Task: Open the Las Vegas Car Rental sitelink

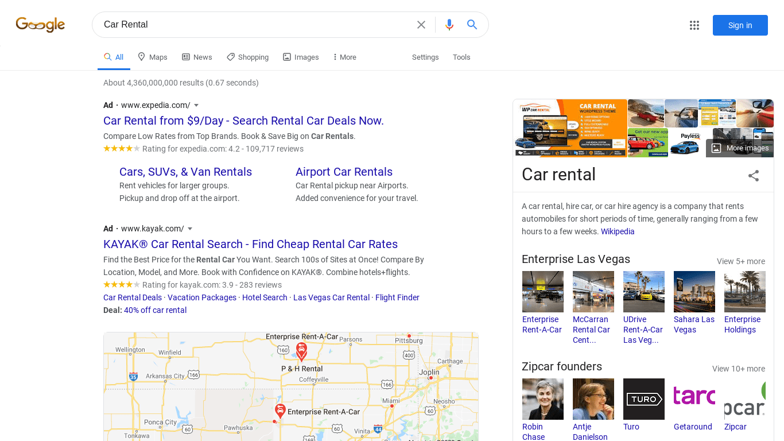Action: click(331, 297)
